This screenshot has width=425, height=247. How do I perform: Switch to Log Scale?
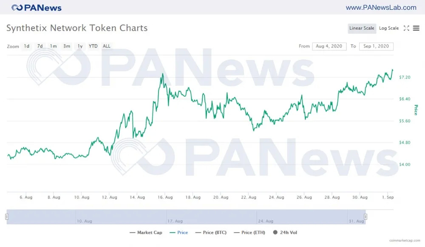388,28
